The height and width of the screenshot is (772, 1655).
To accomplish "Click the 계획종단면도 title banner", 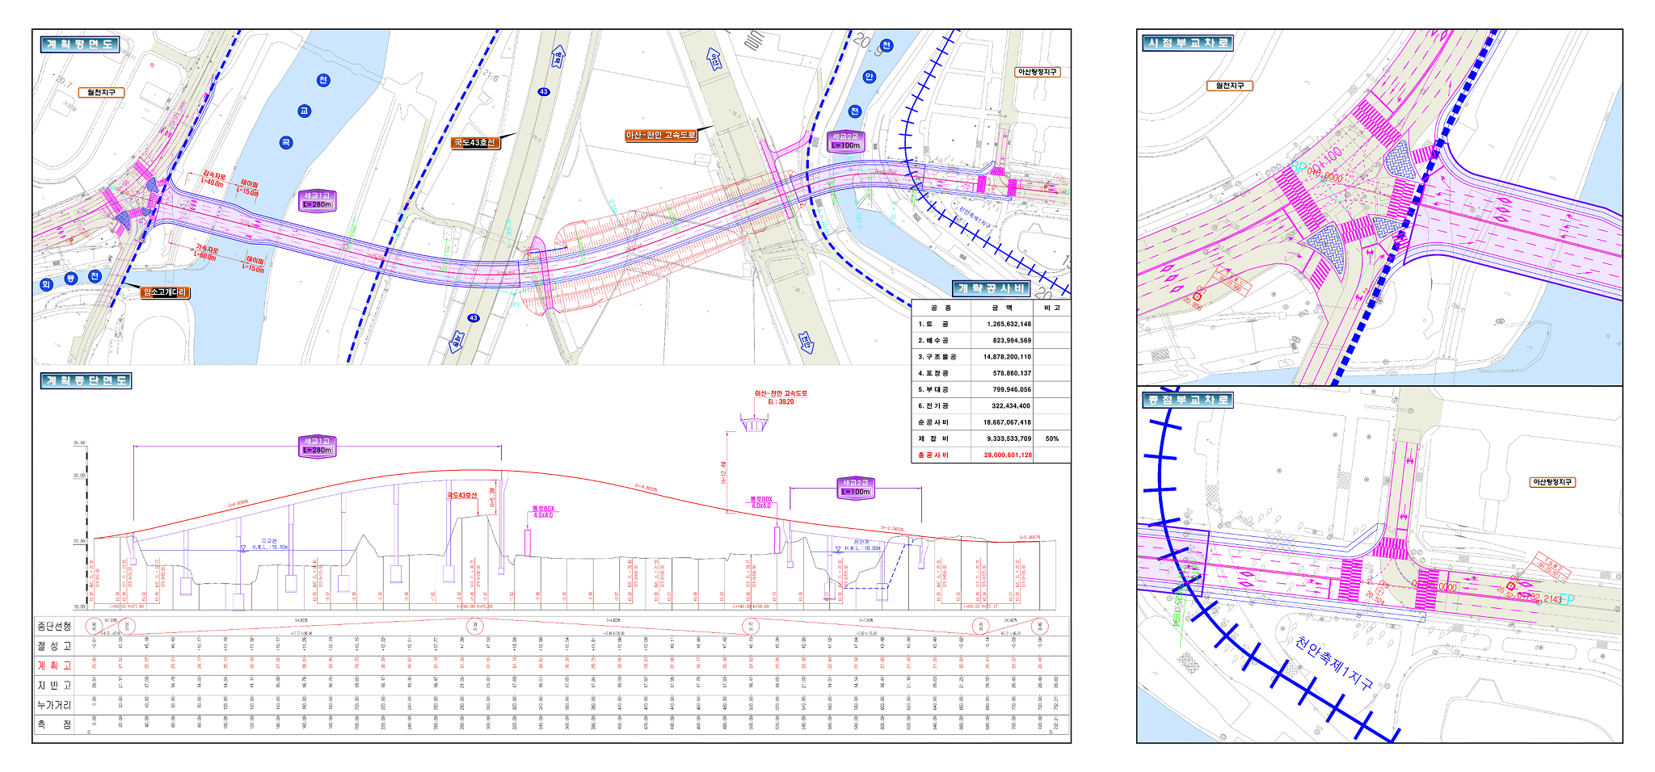I will point(86,380).
